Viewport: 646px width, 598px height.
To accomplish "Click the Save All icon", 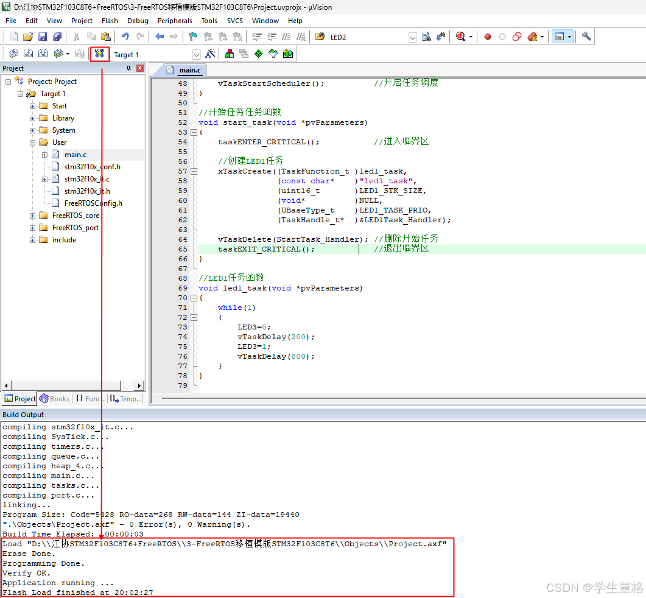I will (x=57, y=37).
